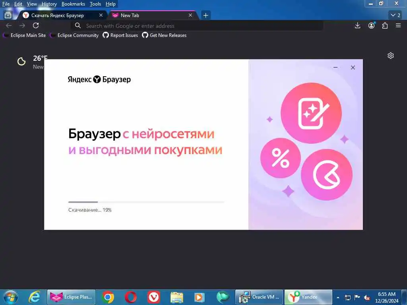Click the weather moon icon

click(x=21, y=62)
